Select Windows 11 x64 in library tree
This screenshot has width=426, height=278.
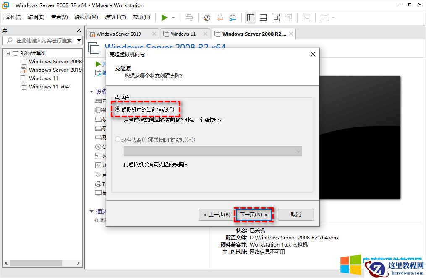coord(49,87)
